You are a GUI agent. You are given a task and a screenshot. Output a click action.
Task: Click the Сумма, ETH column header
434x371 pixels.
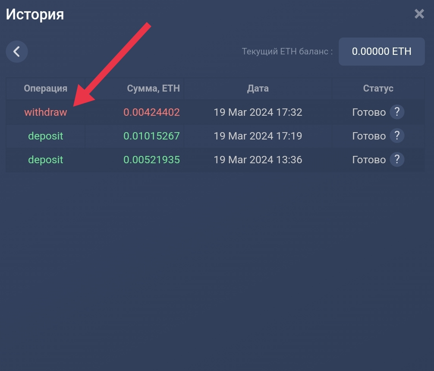point(153,88)
